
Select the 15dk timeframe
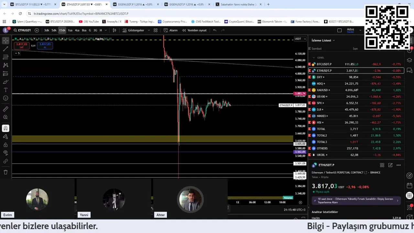click(62, 30)
